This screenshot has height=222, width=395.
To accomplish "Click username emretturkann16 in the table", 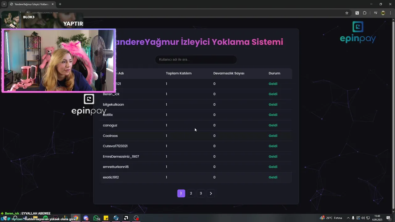I will pyautogui.click(x=116, y=167).
